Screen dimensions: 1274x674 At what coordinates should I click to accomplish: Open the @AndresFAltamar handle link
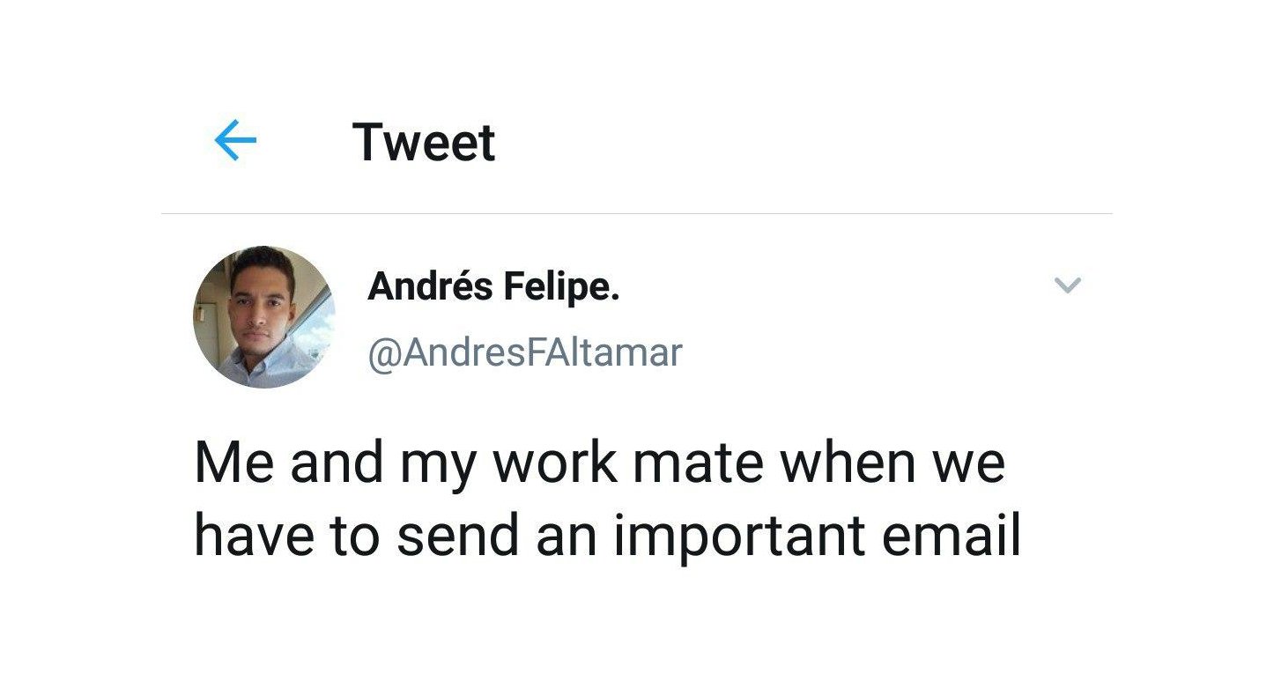pyautogui.click(x=524, y=353)
